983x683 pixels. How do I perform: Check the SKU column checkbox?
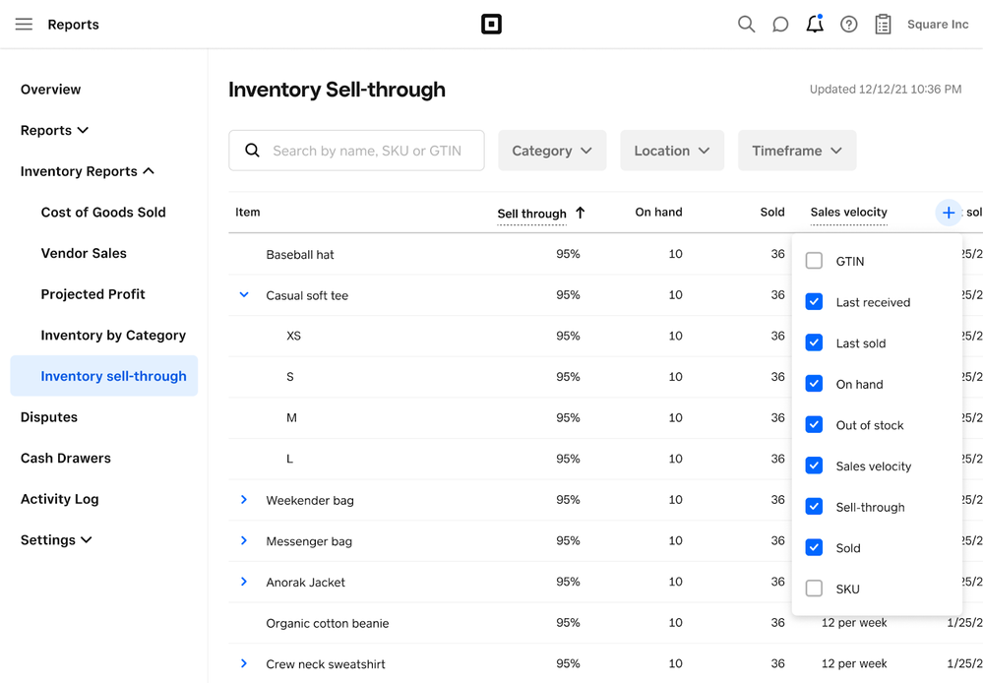pos(814,589)
